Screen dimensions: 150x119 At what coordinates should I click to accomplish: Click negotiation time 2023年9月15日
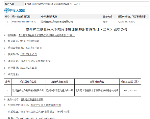[x=29, y=54]
